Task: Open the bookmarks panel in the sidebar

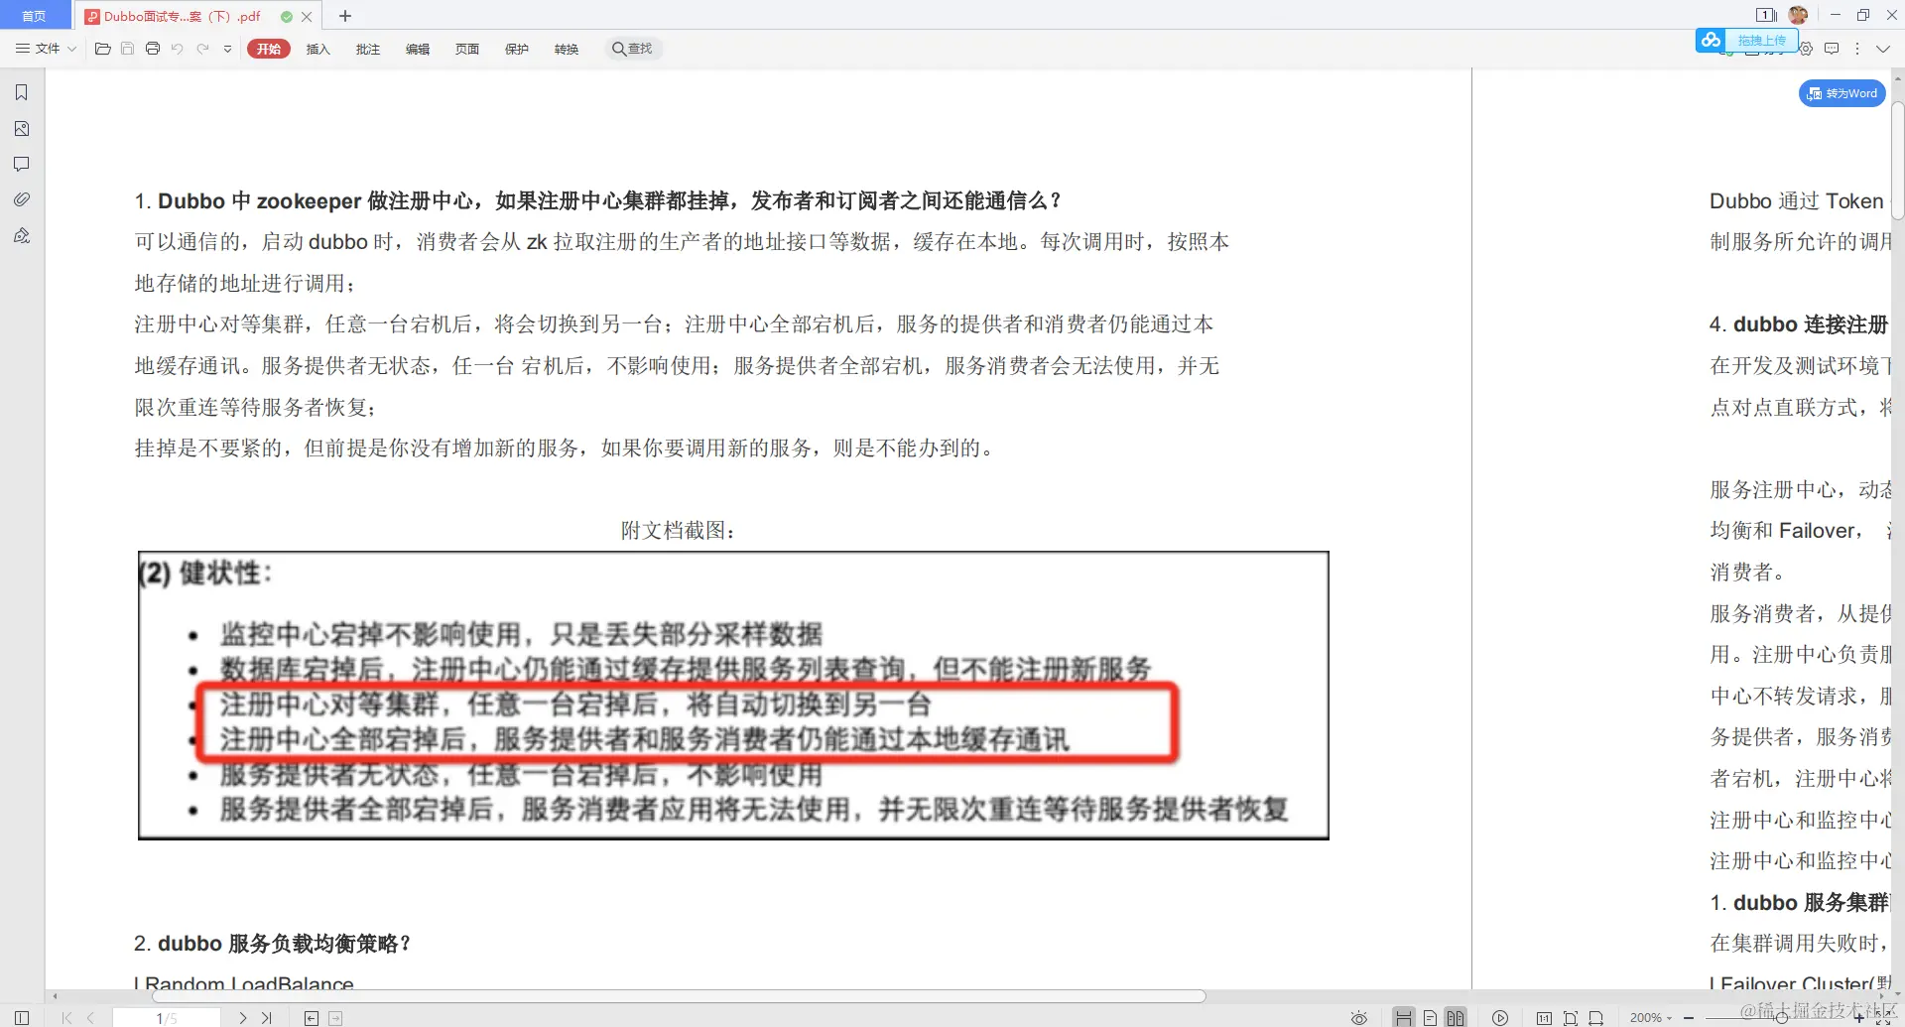Action: (21, 91)
